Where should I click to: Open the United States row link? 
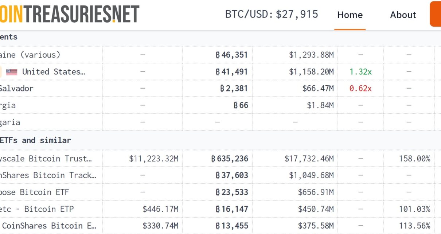click(x=54, y=72)
